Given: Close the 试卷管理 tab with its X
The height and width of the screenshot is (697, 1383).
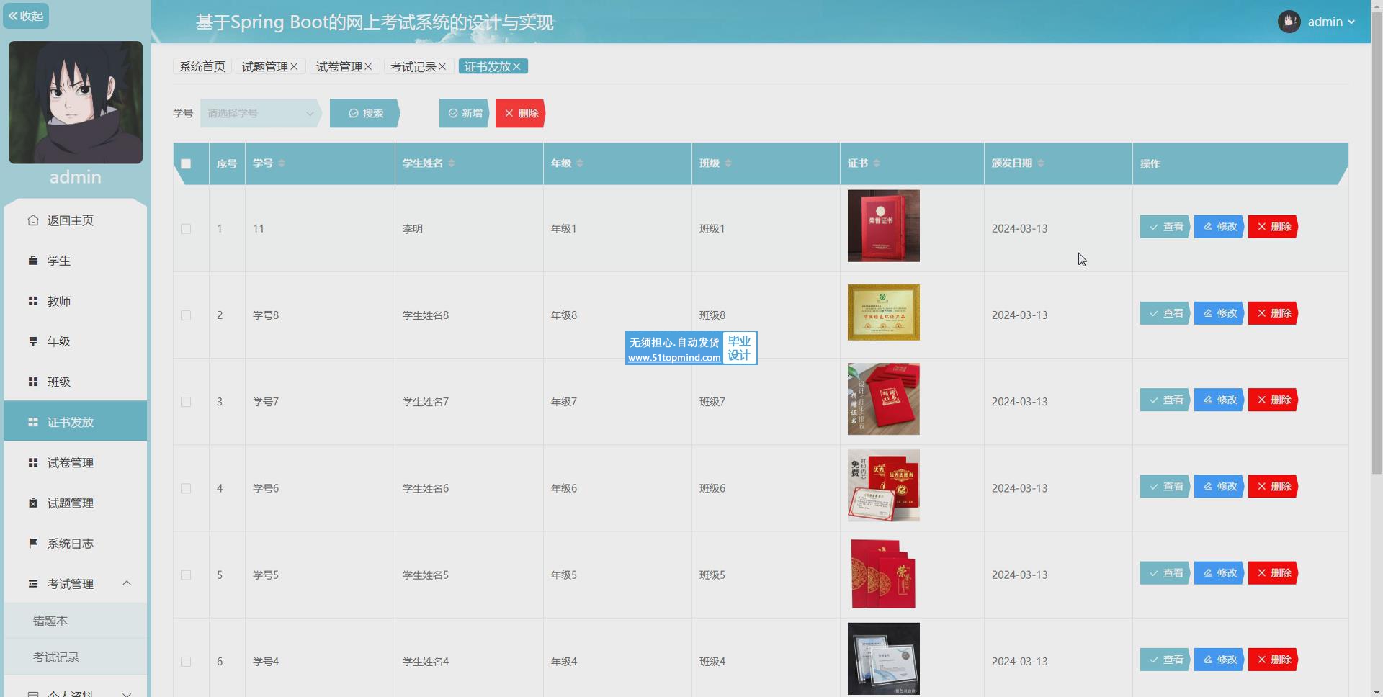Looking at the screenshot, I should 368,66.
